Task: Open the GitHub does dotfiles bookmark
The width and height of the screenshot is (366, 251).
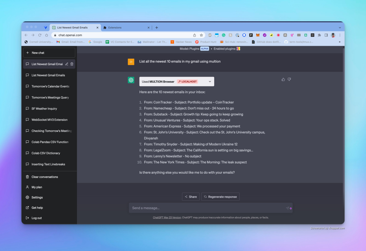Action: (x=266, y=42)
